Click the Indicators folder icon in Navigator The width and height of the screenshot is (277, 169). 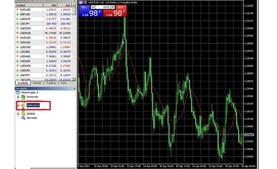pyautogui.click(x=24, y=105)
